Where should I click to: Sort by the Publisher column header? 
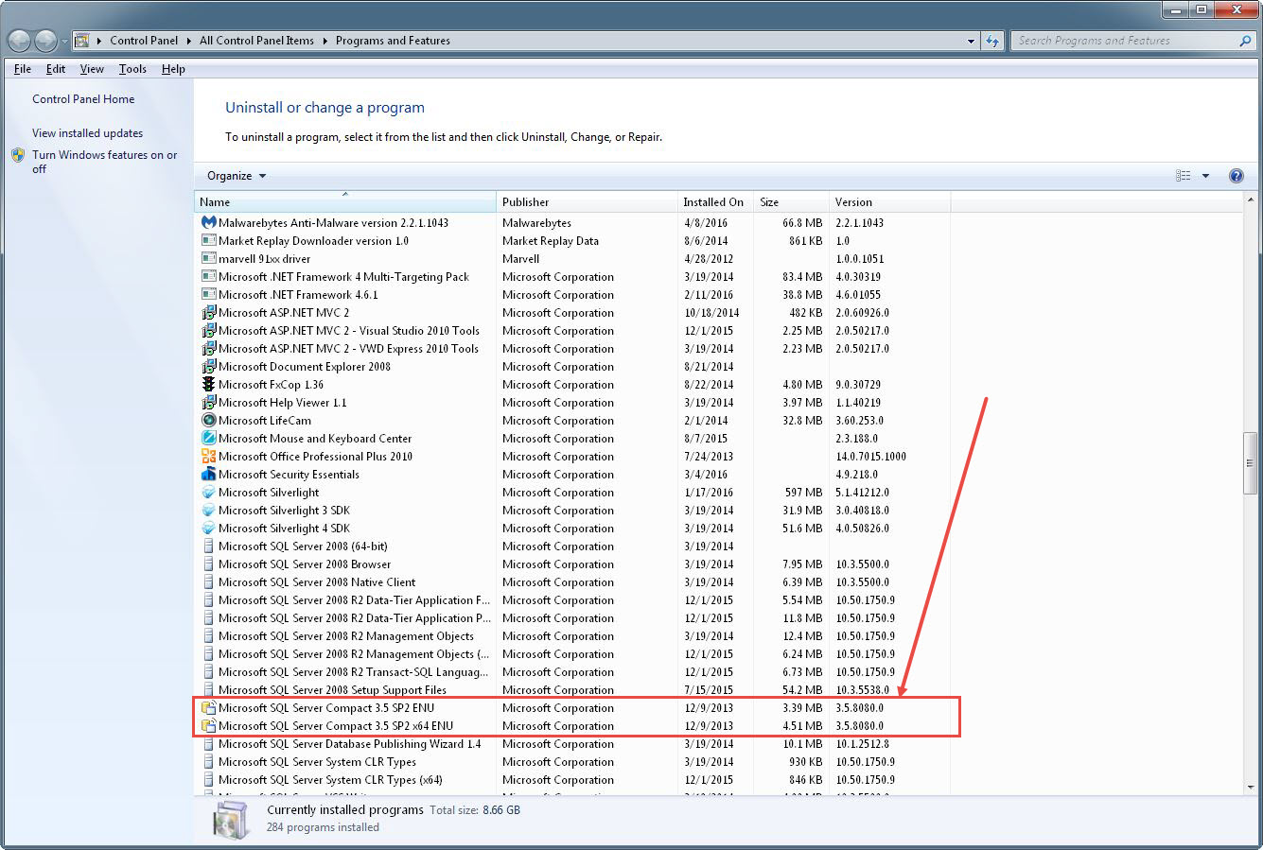click(588, 202)
